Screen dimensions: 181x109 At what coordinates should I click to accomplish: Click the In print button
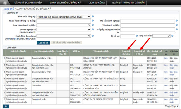6,107
